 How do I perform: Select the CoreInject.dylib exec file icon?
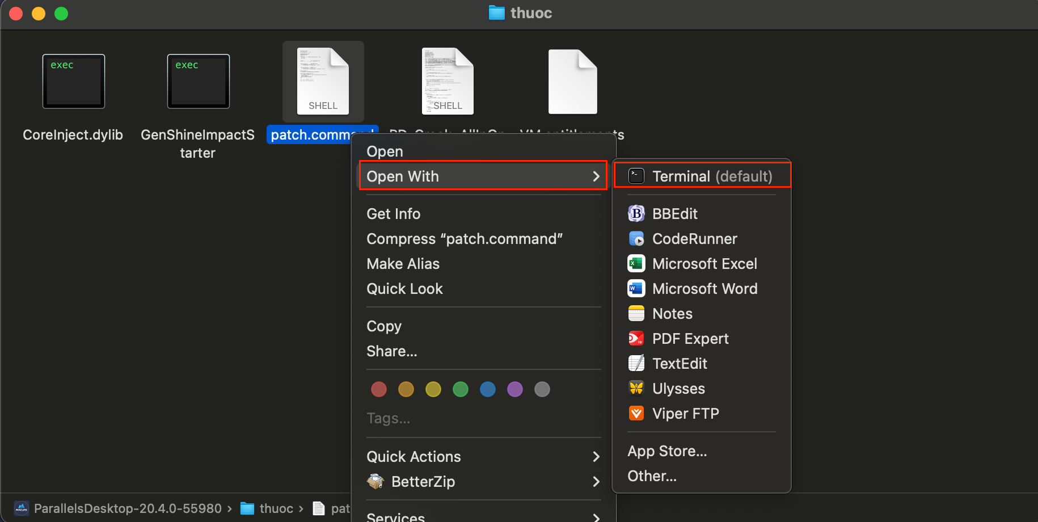(74, 81)
